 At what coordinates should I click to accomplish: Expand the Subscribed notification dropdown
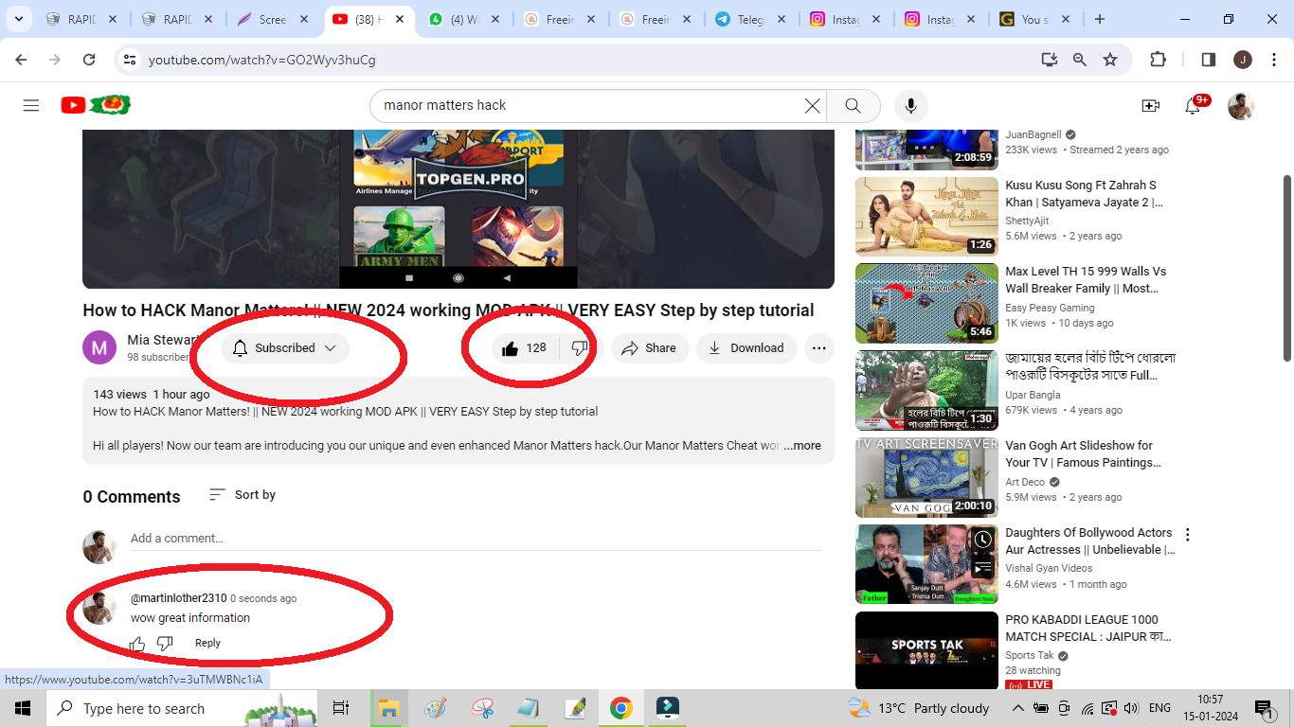tap(285, 348)
